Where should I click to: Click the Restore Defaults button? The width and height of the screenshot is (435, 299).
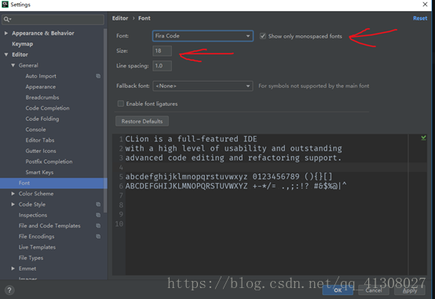[142, 121]
